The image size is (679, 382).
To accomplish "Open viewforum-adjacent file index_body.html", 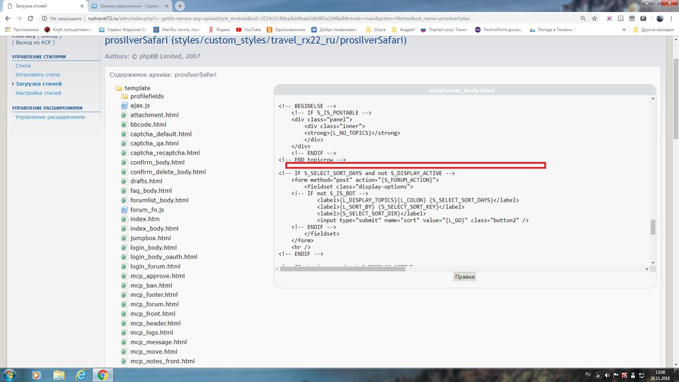I will 154,228.
